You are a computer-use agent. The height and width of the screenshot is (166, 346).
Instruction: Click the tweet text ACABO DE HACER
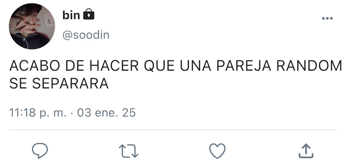coord(74,66)
